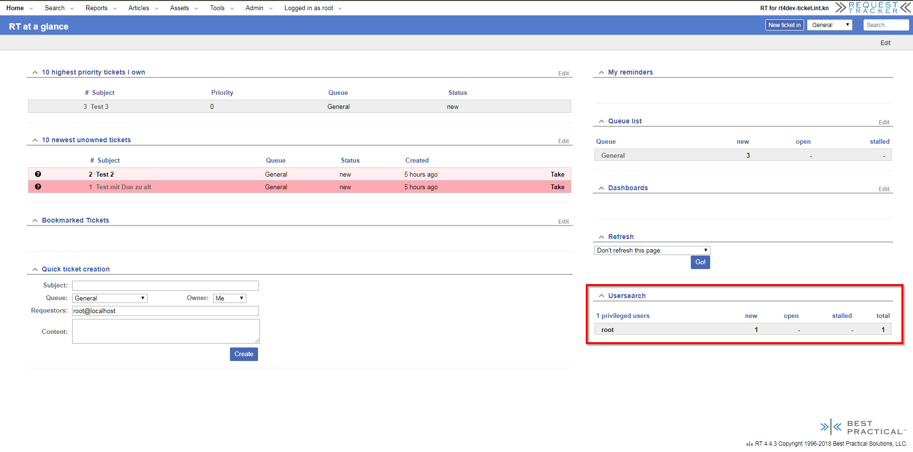The height and width of the screenshot is (452, 913).
Task: Open the General queue link in Queue list
Action: (613, 155)
